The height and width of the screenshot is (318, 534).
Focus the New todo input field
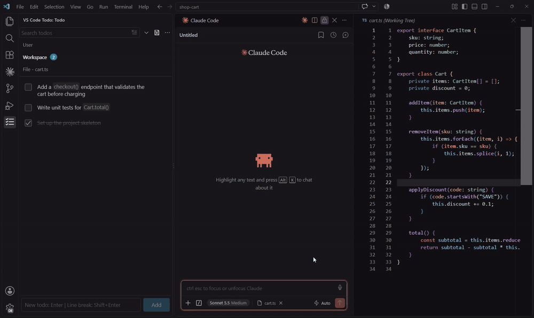81,305
